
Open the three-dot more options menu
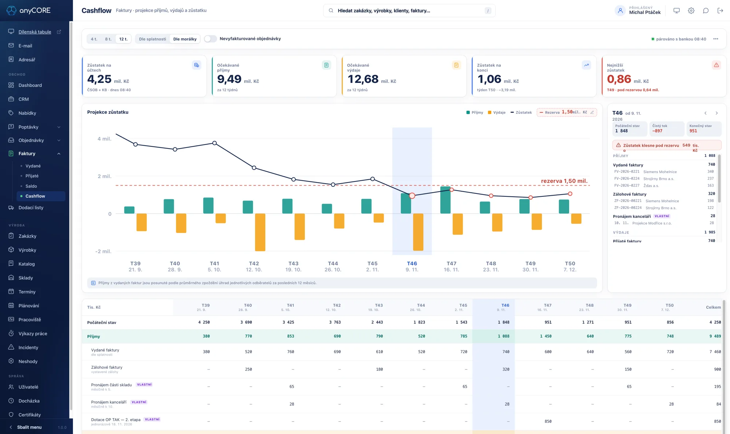pyautogui.click(x=715, y=39)
